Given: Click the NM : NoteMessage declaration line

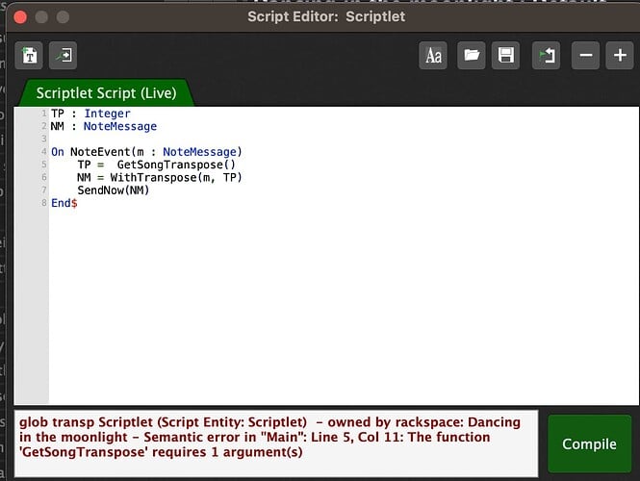Looking at the screenshot, I should point(104,126).
